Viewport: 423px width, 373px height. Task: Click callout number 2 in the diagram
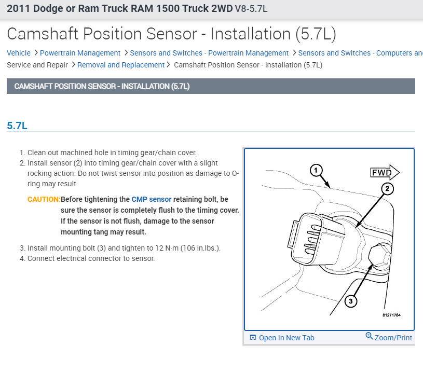pos(386,189)
